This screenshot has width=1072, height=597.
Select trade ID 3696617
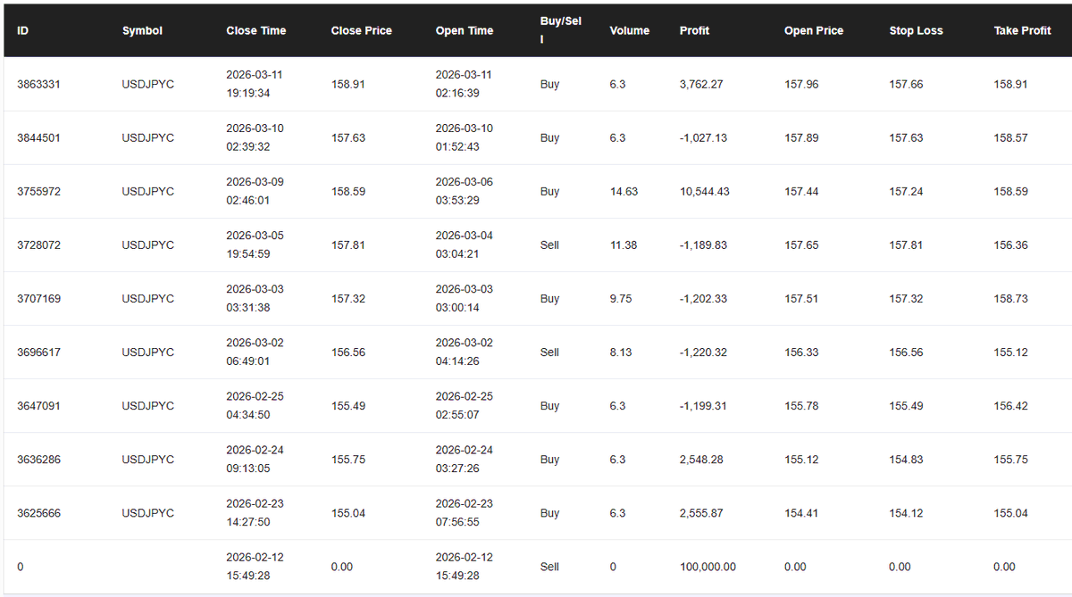click(x=38, y=352)
